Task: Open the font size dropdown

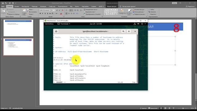Action: click(55, 10)
